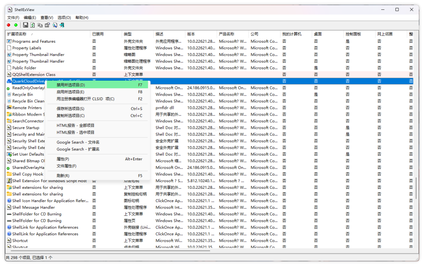Select the Shell Message Handler row name
Screen dimensions: 424x266
coord(33,208)
